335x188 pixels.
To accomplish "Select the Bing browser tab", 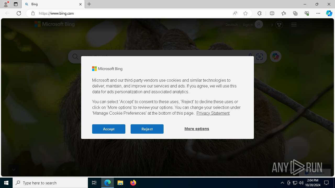I will click(x=53, y=4).
